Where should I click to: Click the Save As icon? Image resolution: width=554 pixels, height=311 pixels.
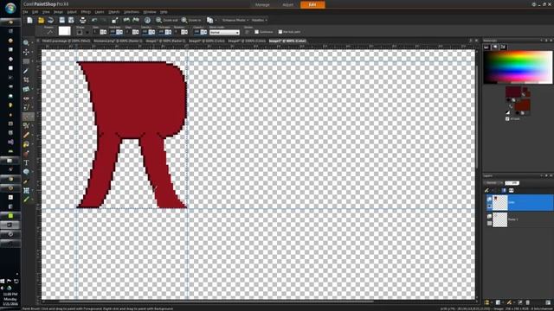click(71, 20)
